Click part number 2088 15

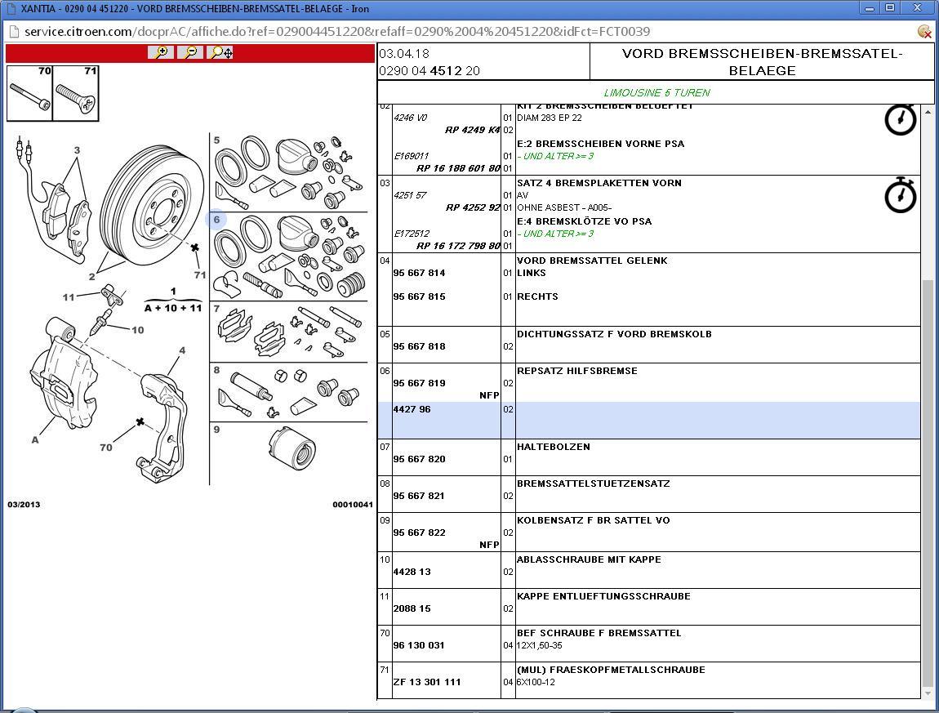(x=412, y=608)
